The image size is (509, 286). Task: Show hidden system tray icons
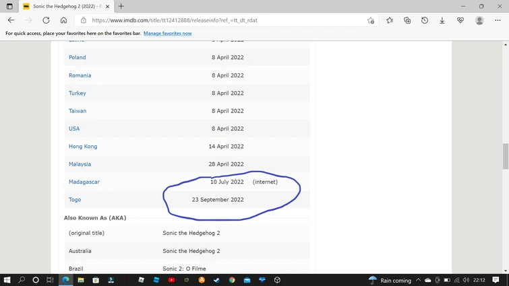point(418,280)
